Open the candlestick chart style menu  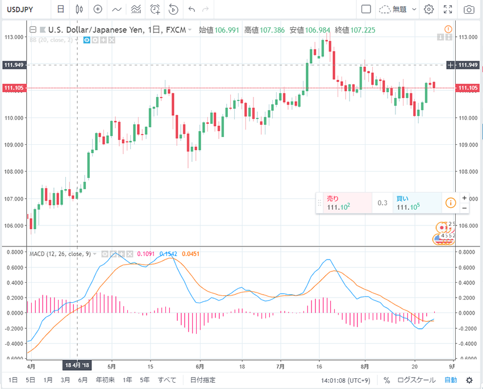(79, 9)
